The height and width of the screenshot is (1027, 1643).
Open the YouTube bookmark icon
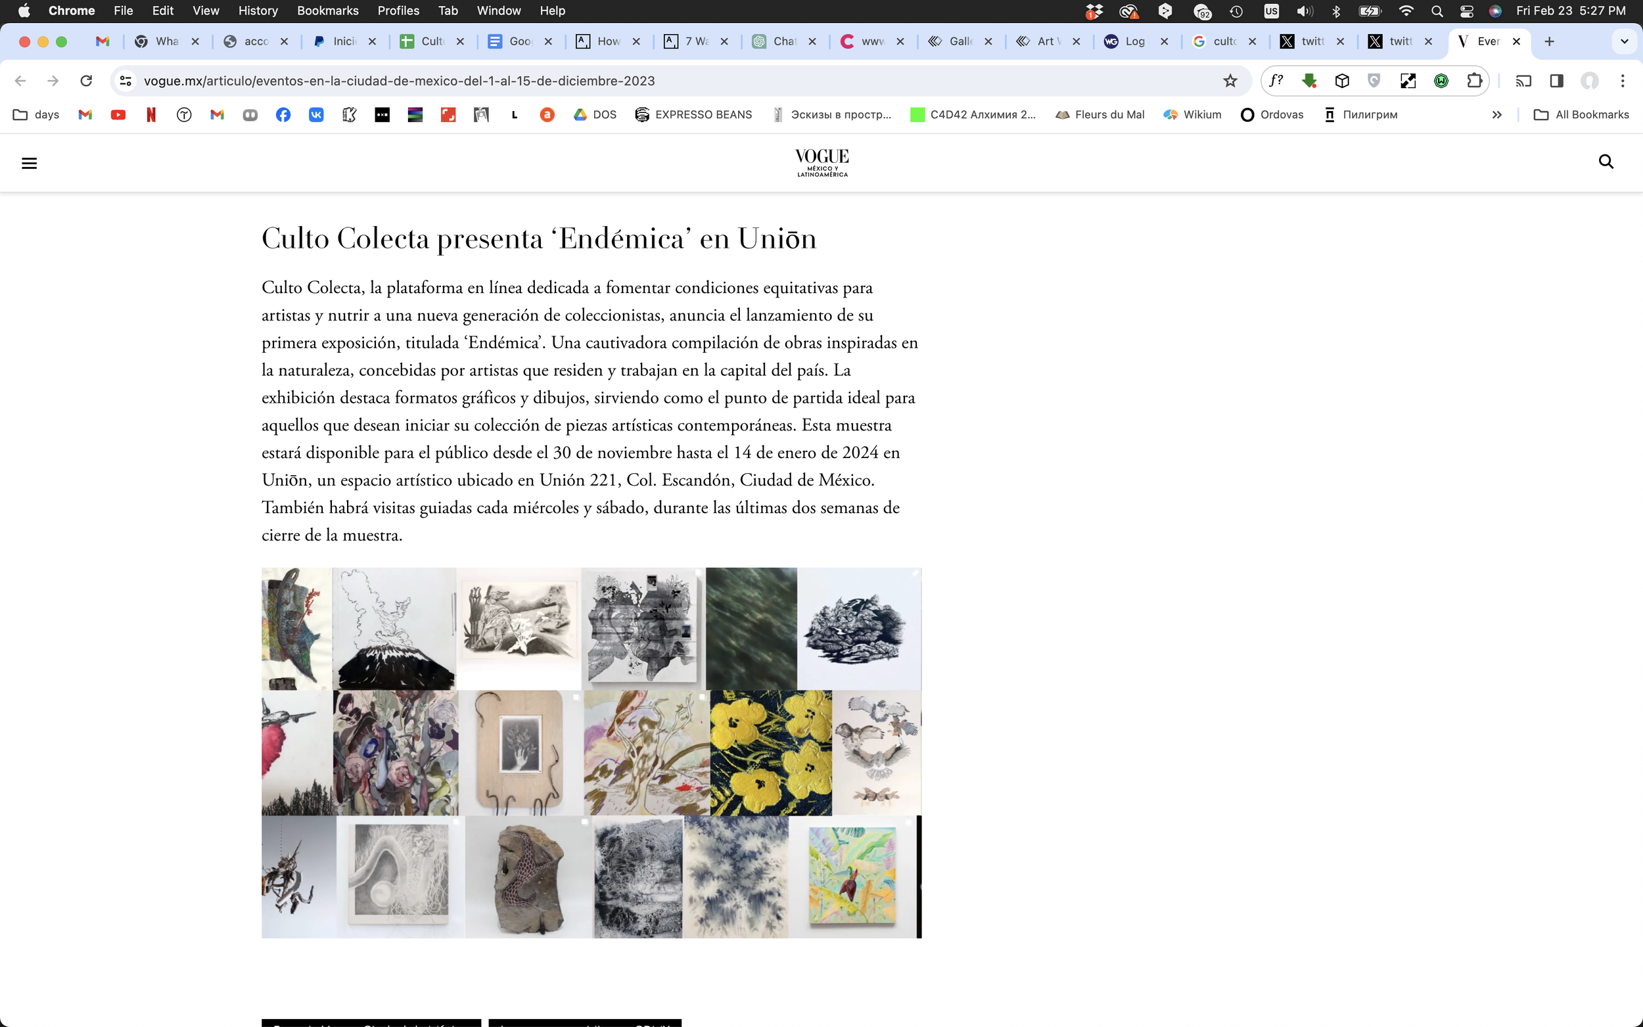point(118,115)
